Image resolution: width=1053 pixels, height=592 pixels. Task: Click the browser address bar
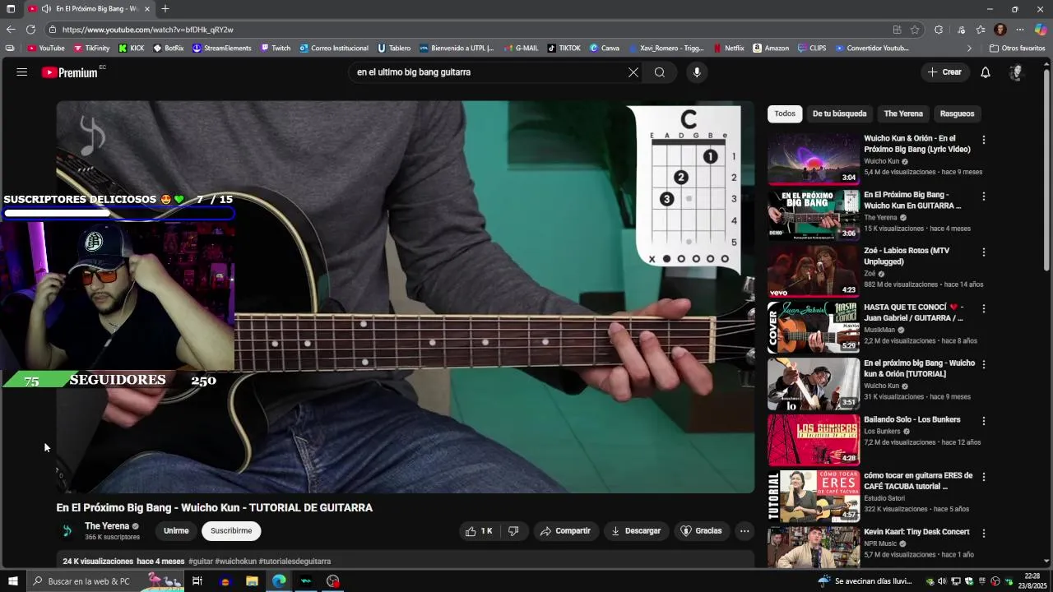[x=469, y=30]
